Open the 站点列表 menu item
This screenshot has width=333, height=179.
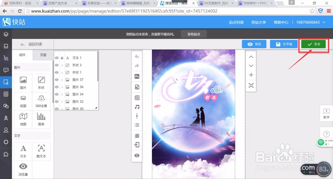point(236,22)
